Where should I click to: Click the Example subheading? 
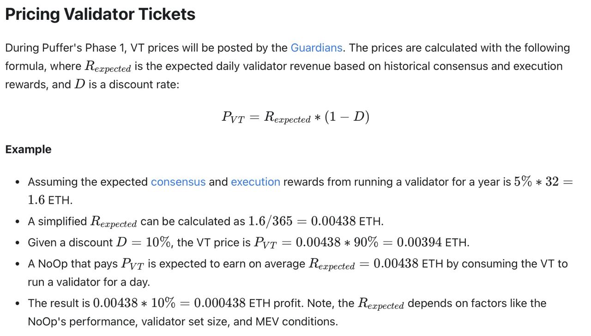pyautogui.click(x=28, y=149)
